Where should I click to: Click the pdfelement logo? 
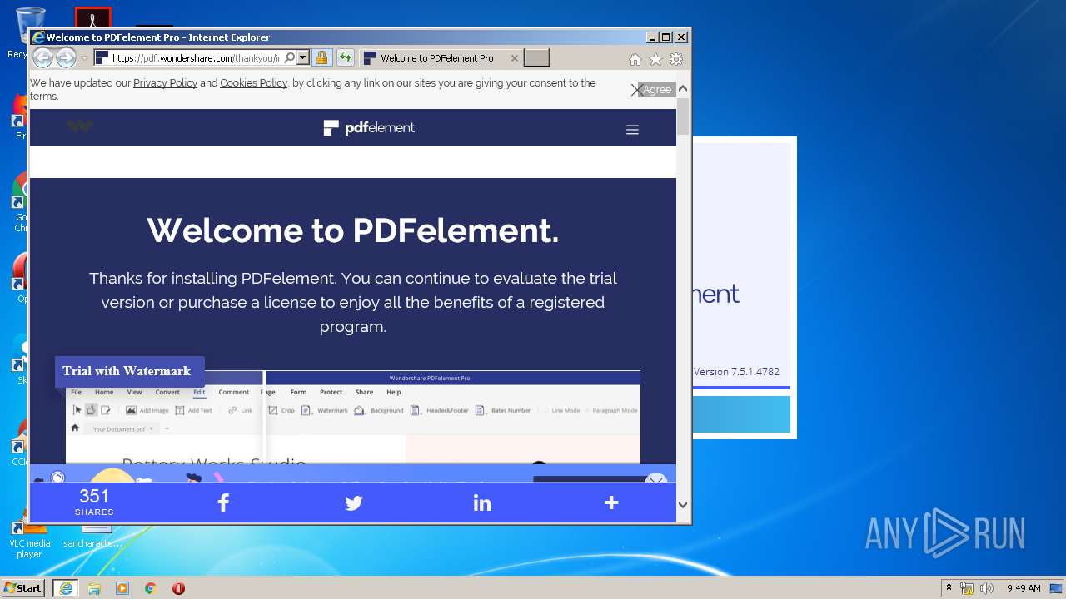pyautogui.click(x=369, y=127)
